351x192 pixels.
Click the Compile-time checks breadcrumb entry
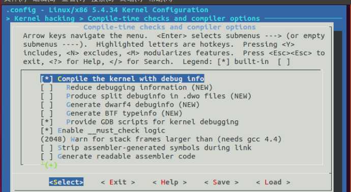pos(173,19)
